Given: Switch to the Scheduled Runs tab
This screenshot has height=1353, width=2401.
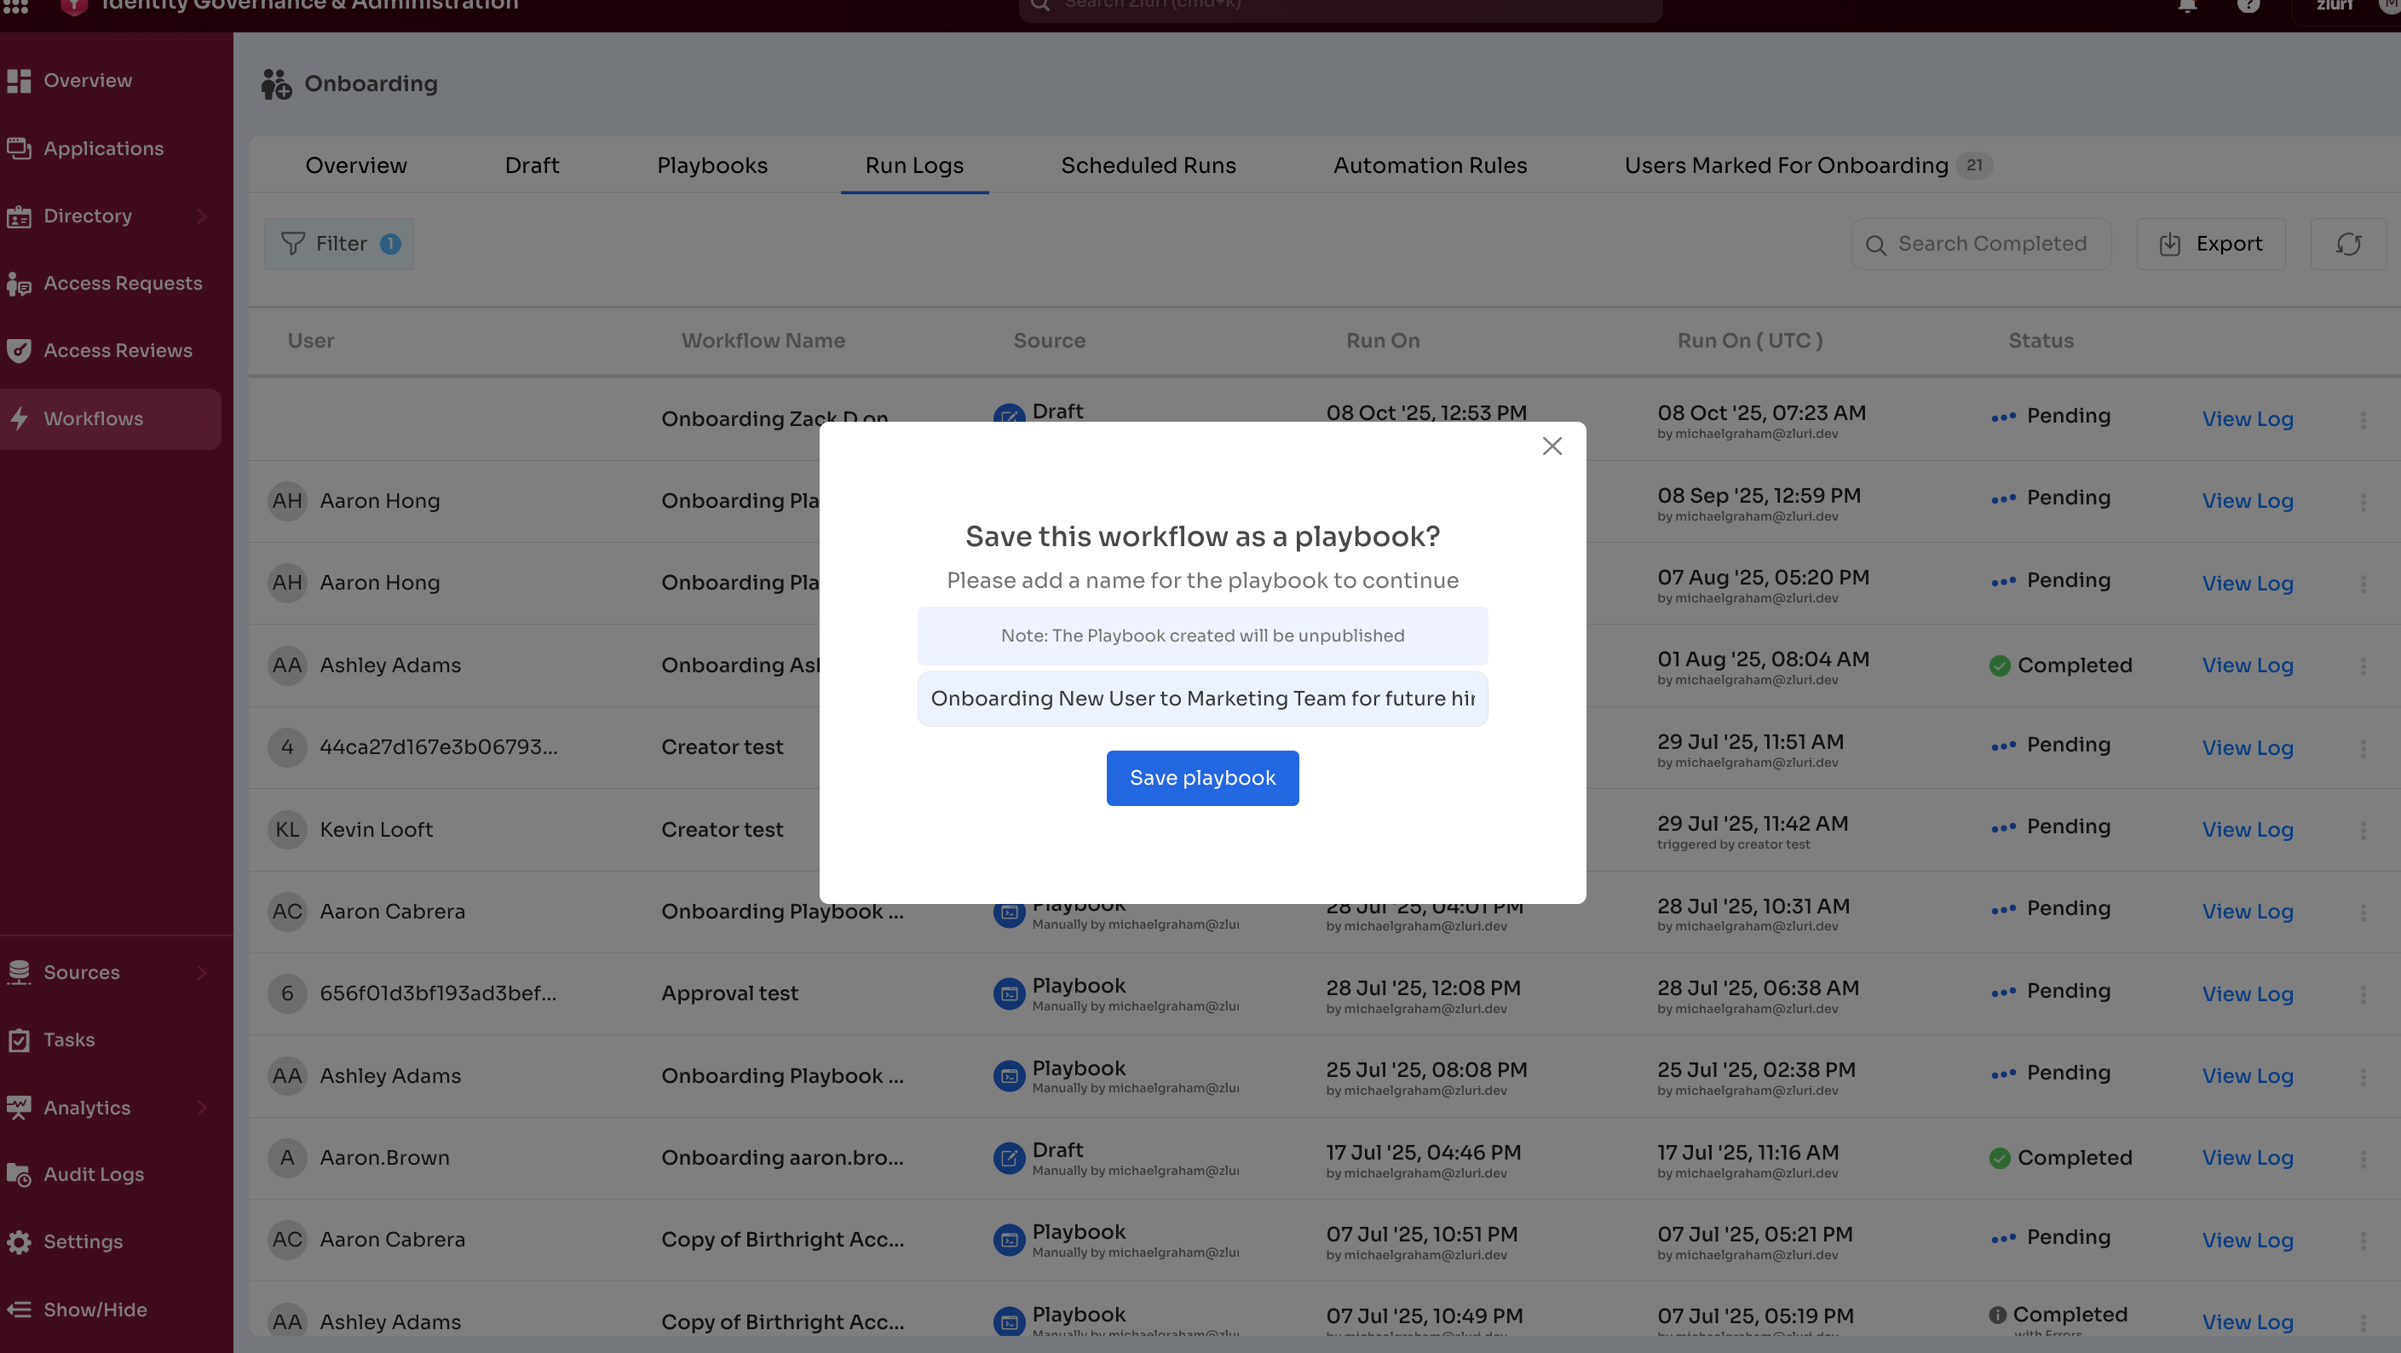Looking at the screenshot, I should [1148, 166].
